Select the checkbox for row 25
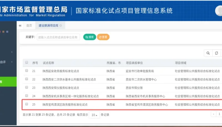222x127 pixels. [x=27, y=104]
